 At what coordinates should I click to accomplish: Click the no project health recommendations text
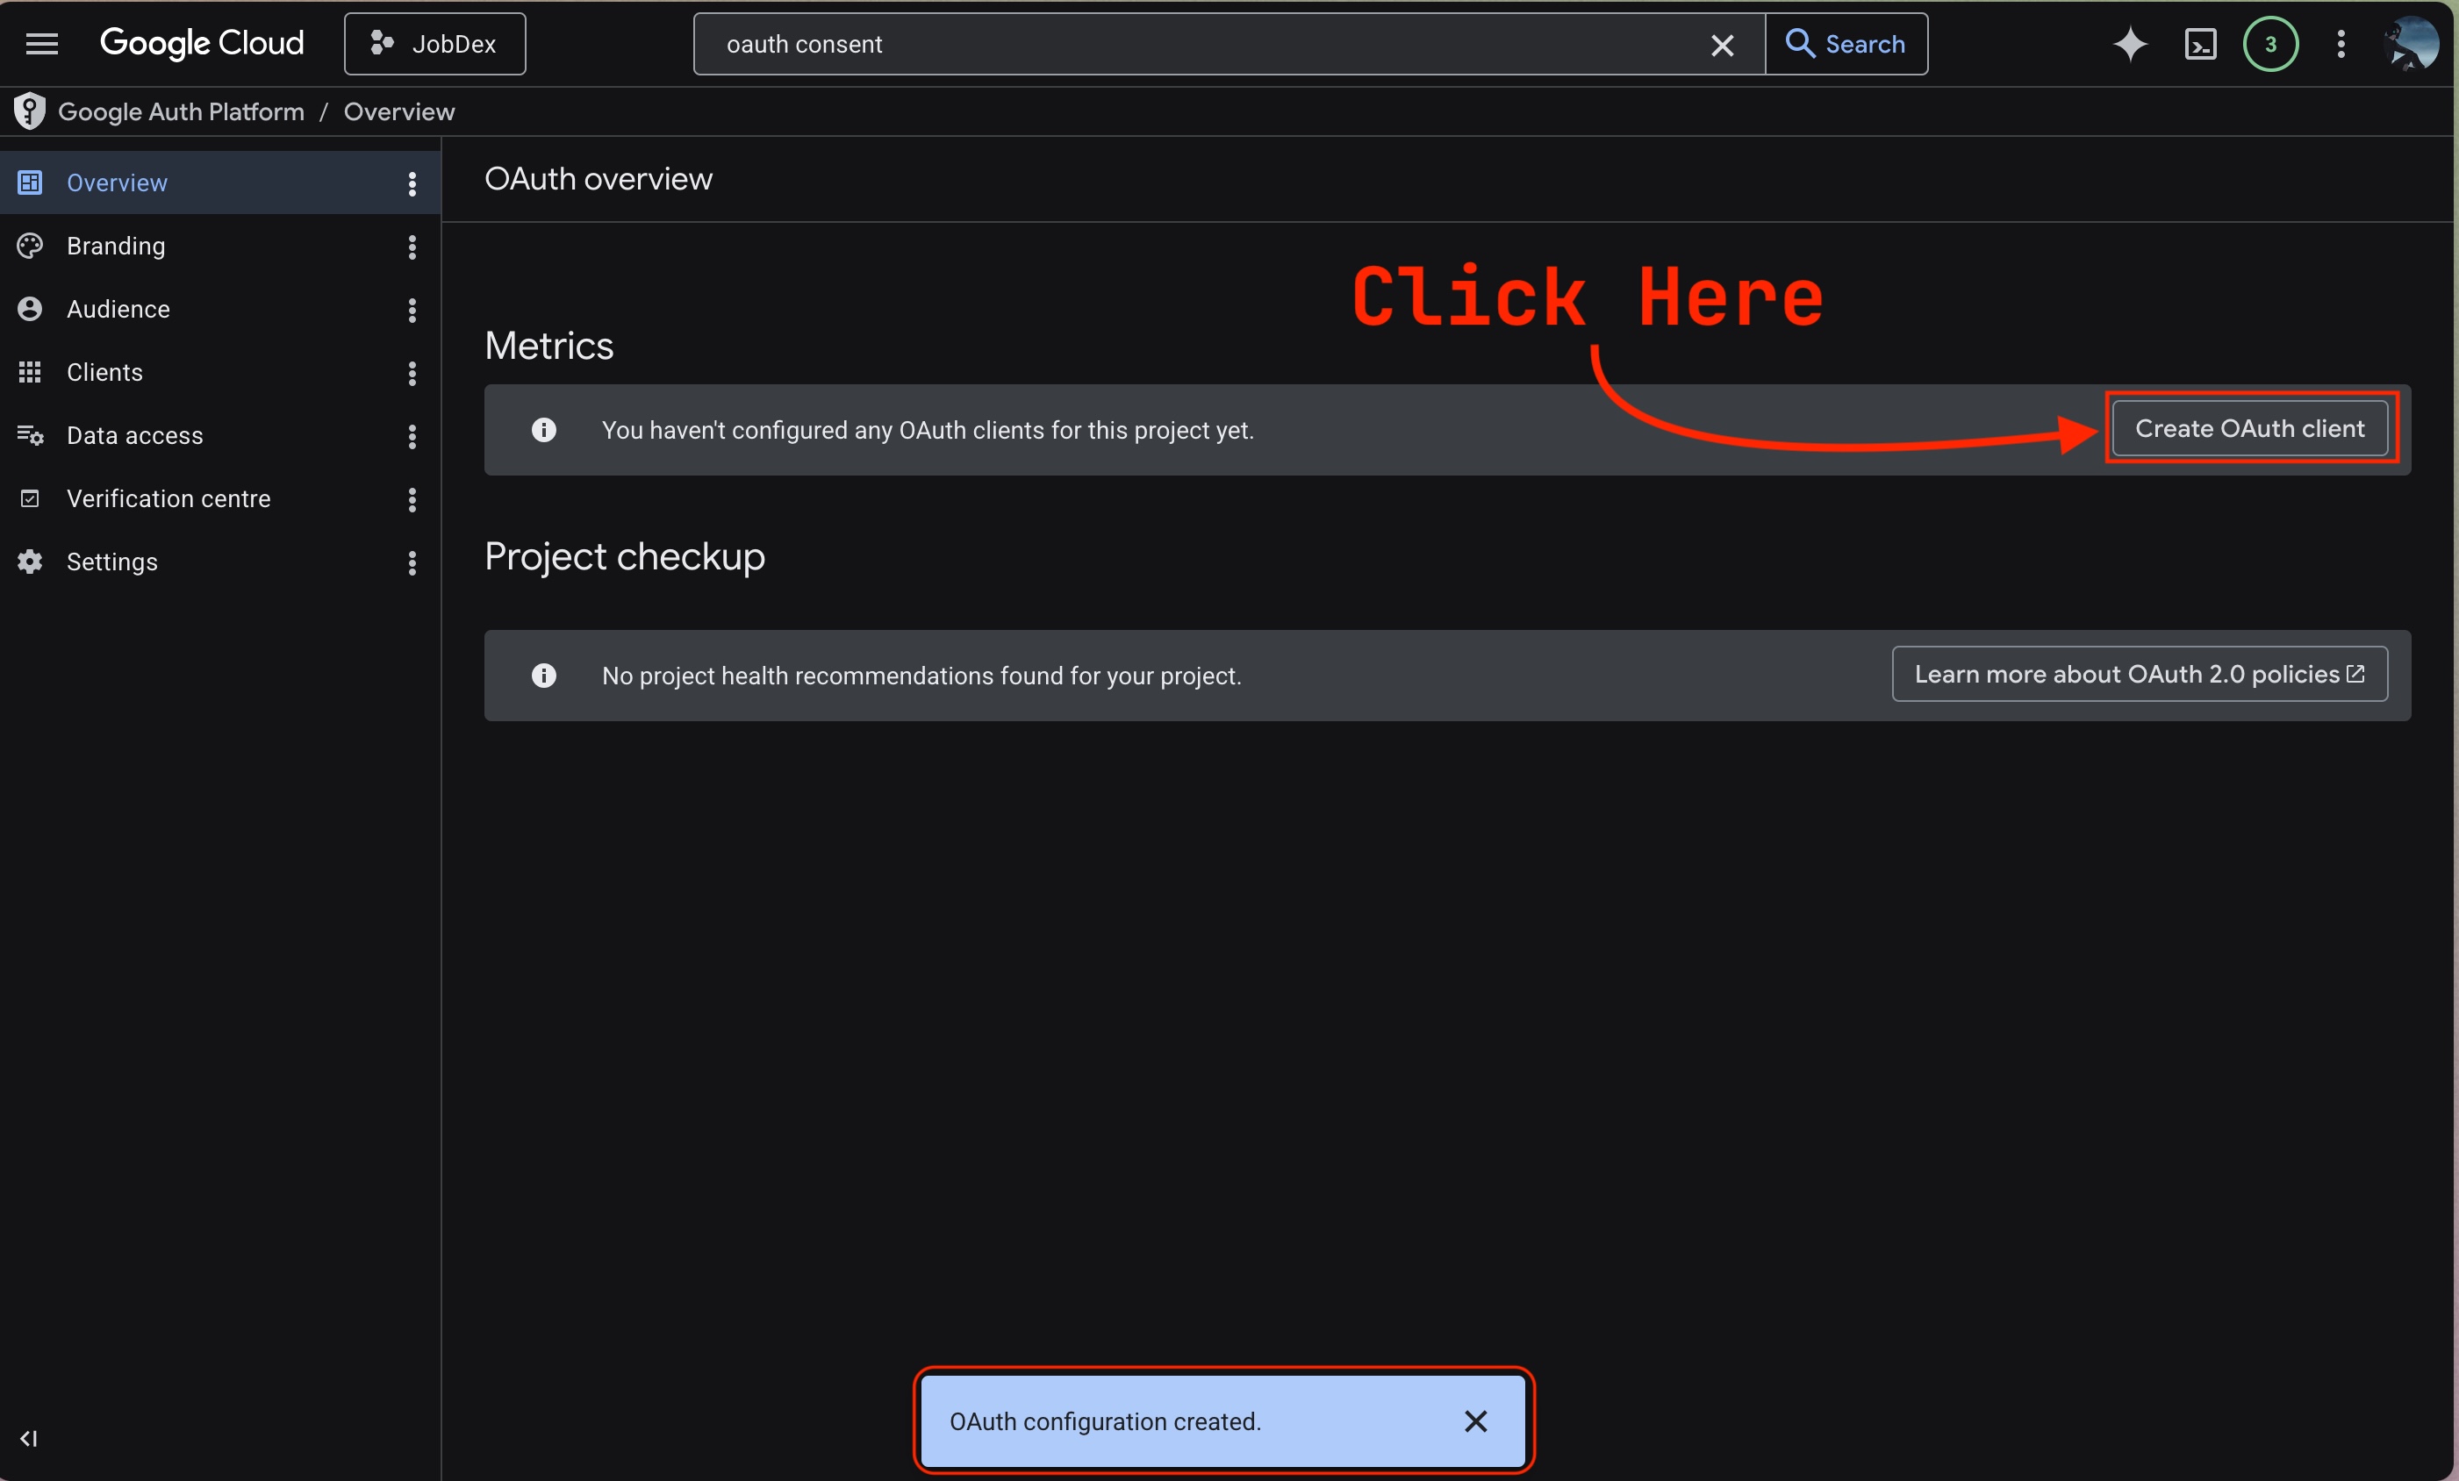(x=922, y=676)
